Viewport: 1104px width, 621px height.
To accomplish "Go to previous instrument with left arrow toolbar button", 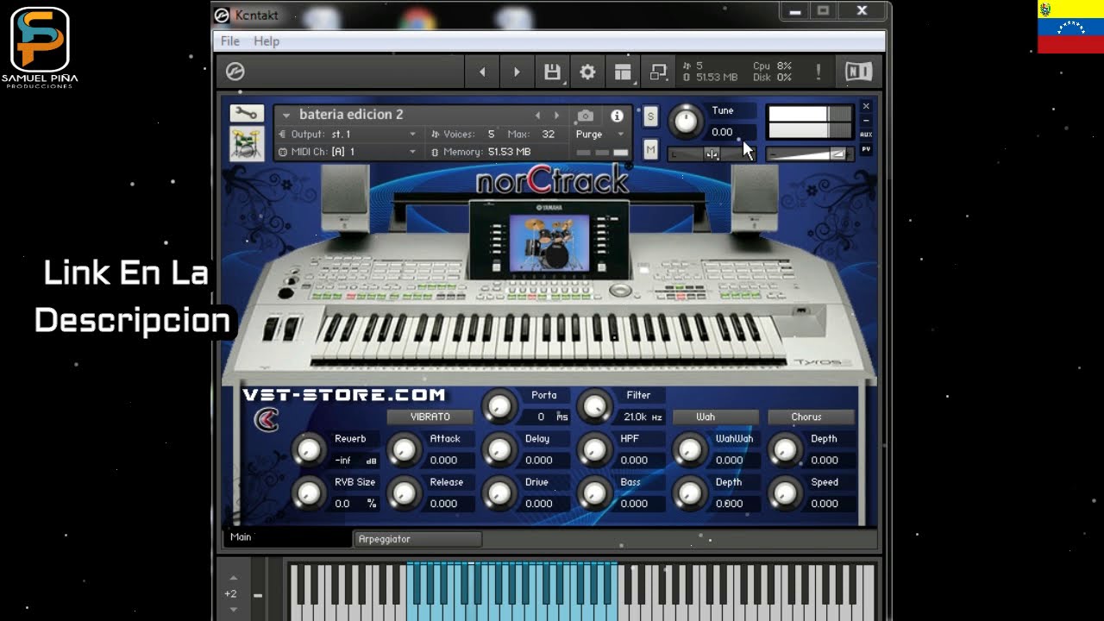I will [482, 72].
